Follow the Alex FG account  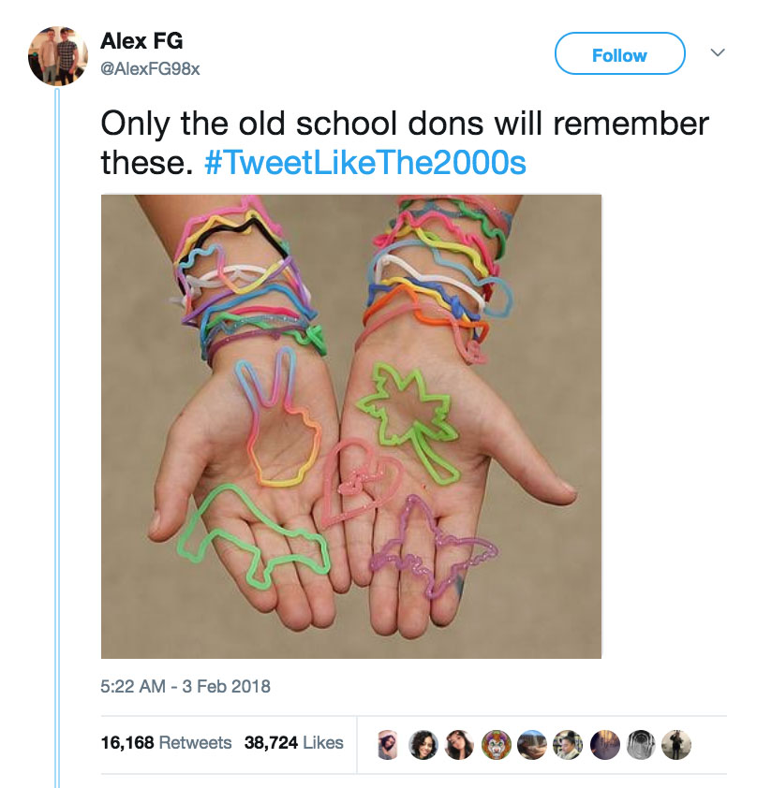(x=619, y=53)
